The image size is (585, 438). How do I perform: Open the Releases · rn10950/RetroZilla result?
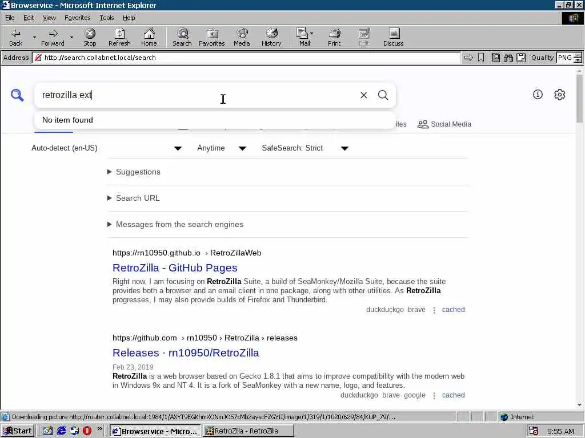pos(186,352)
